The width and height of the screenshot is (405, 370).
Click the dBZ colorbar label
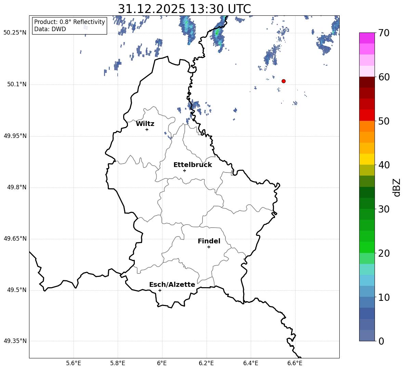coord(396,188)
